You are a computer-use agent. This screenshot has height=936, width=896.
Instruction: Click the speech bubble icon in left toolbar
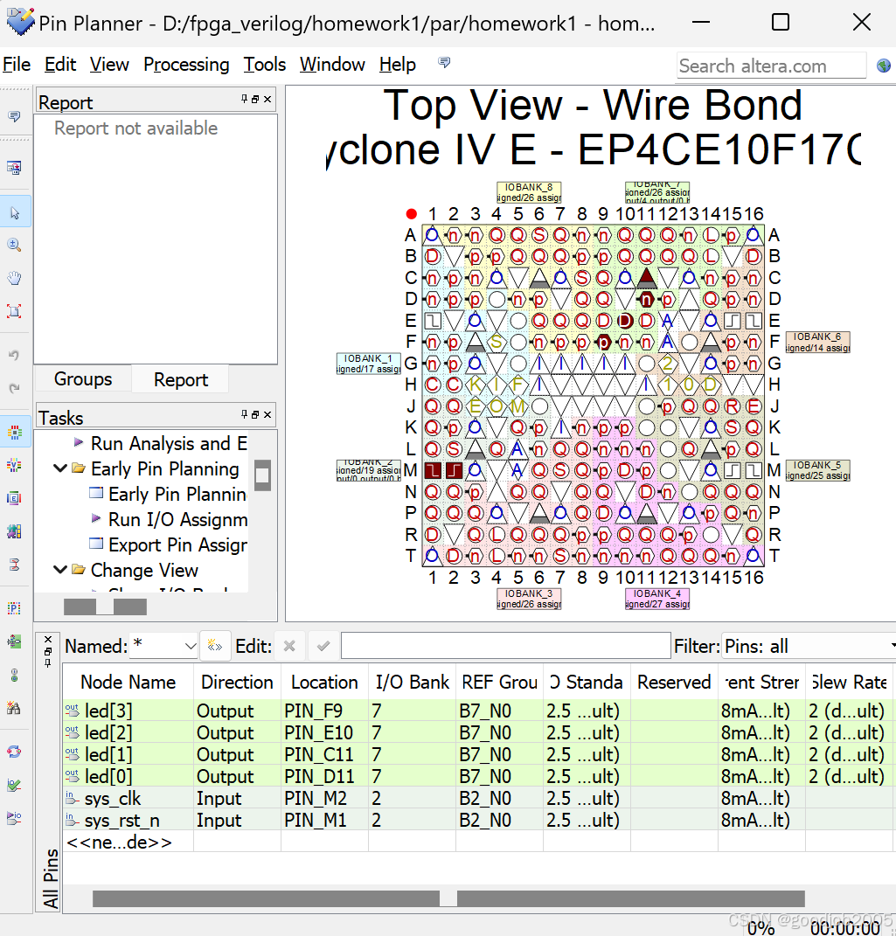(x=14, y=116)
